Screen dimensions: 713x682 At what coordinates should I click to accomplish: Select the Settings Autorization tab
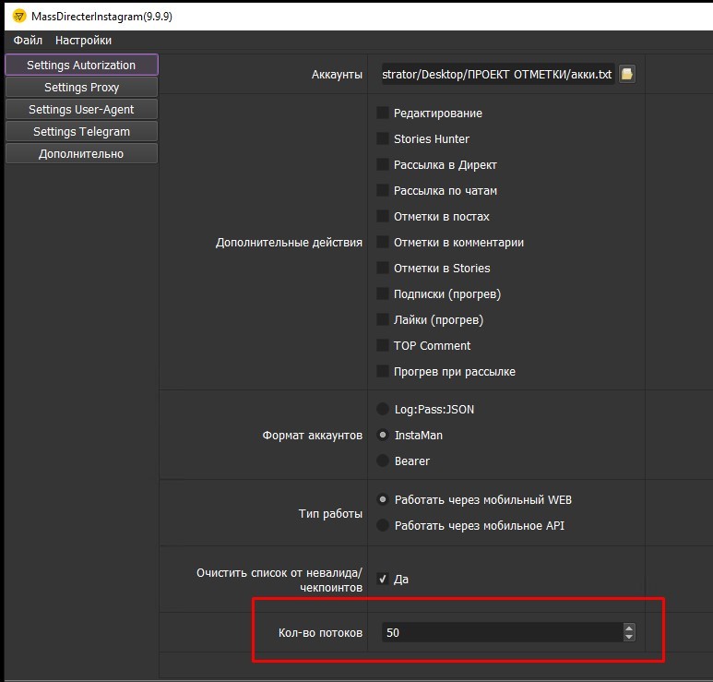point(81,65)
